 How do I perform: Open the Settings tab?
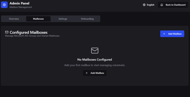click(63, 19)
